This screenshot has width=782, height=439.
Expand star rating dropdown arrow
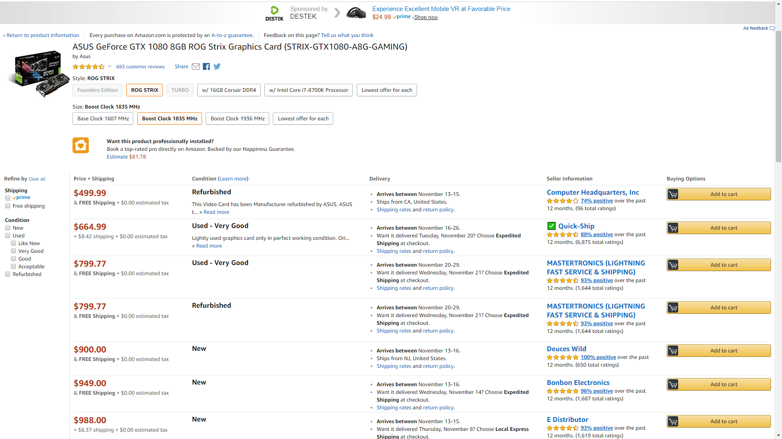pyautogui.click(x=110, y=67)
